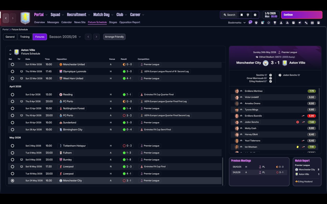Select the Manchester United fixture radio button

click(13, 65)
